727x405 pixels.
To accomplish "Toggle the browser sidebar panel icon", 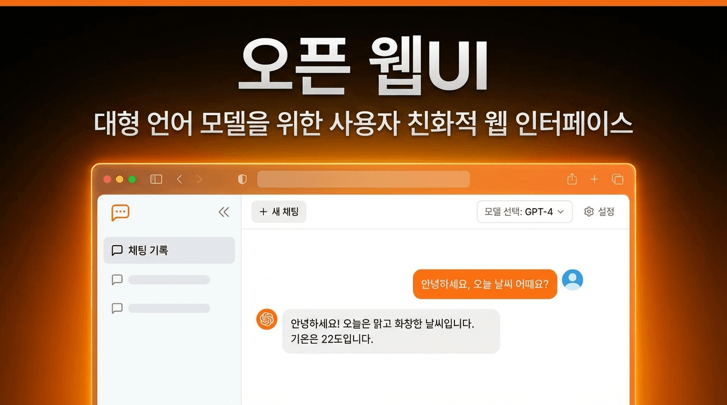I will (156, 179).
